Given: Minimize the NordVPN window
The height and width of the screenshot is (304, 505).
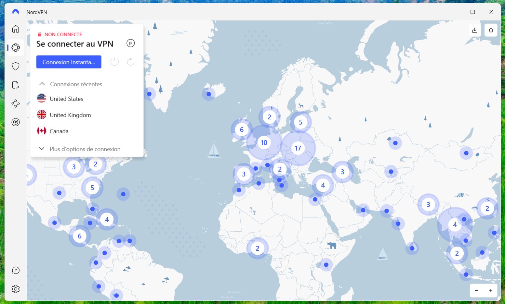Looking at the screenshot, I should (454, 12).
